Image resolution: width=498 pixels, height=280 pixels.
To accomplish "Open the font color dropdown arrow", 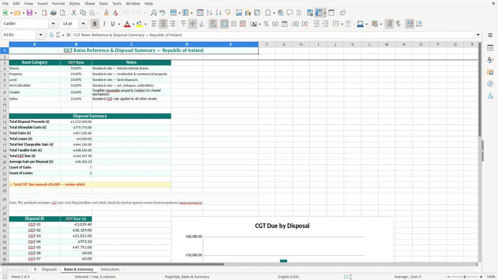I will pos(133,24).
